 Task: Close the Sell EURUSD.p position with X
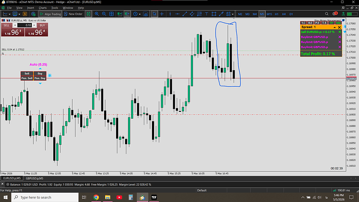click(x=340, y=32)
